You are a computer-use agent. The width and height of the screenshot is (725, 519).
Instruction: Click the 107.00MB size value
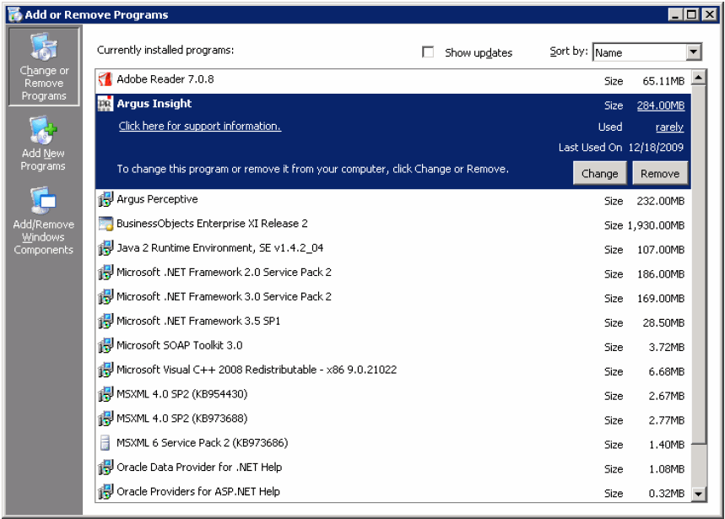pyautogui.click(x=661, y=250)
